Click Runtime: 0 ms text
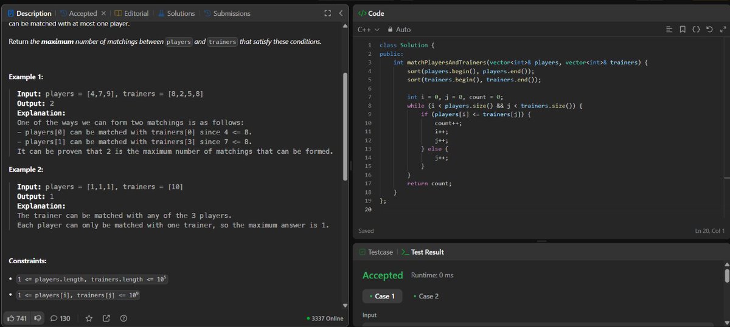The width and height of the screenshot is (730, 327). (x=433, y=275)
